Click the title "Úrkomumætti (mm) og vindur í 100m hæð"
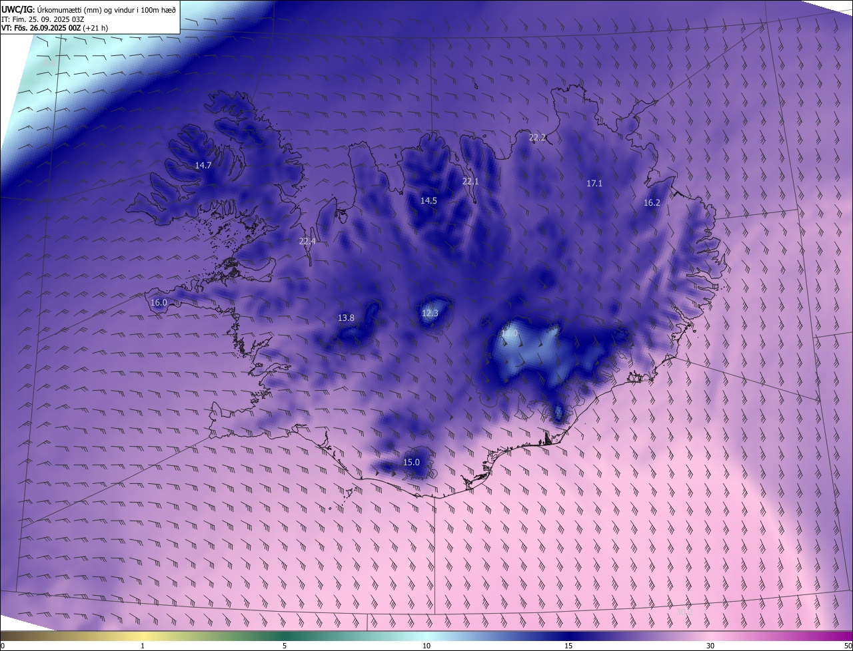 [106, 9]
